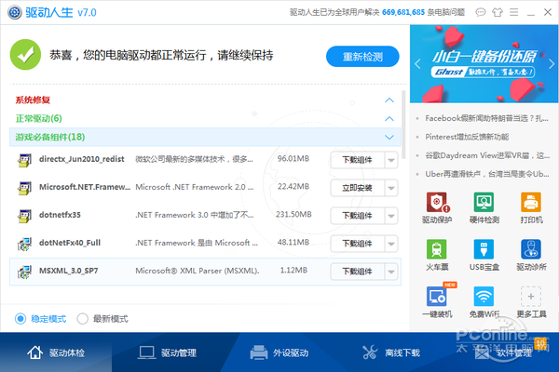Open the 驱动诊所 driver clinic tool
559x372 pixels.
531,255
